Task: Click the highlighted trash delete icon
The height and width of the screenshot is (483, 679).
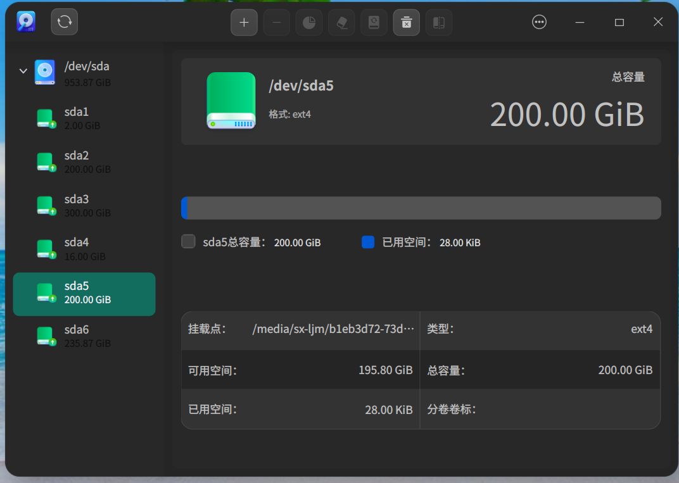Action: (x=406, y=22)
